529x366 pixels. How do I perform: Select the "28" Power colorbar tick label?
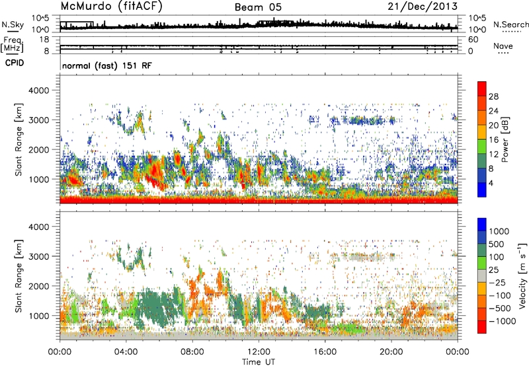(x=493, y=96)
